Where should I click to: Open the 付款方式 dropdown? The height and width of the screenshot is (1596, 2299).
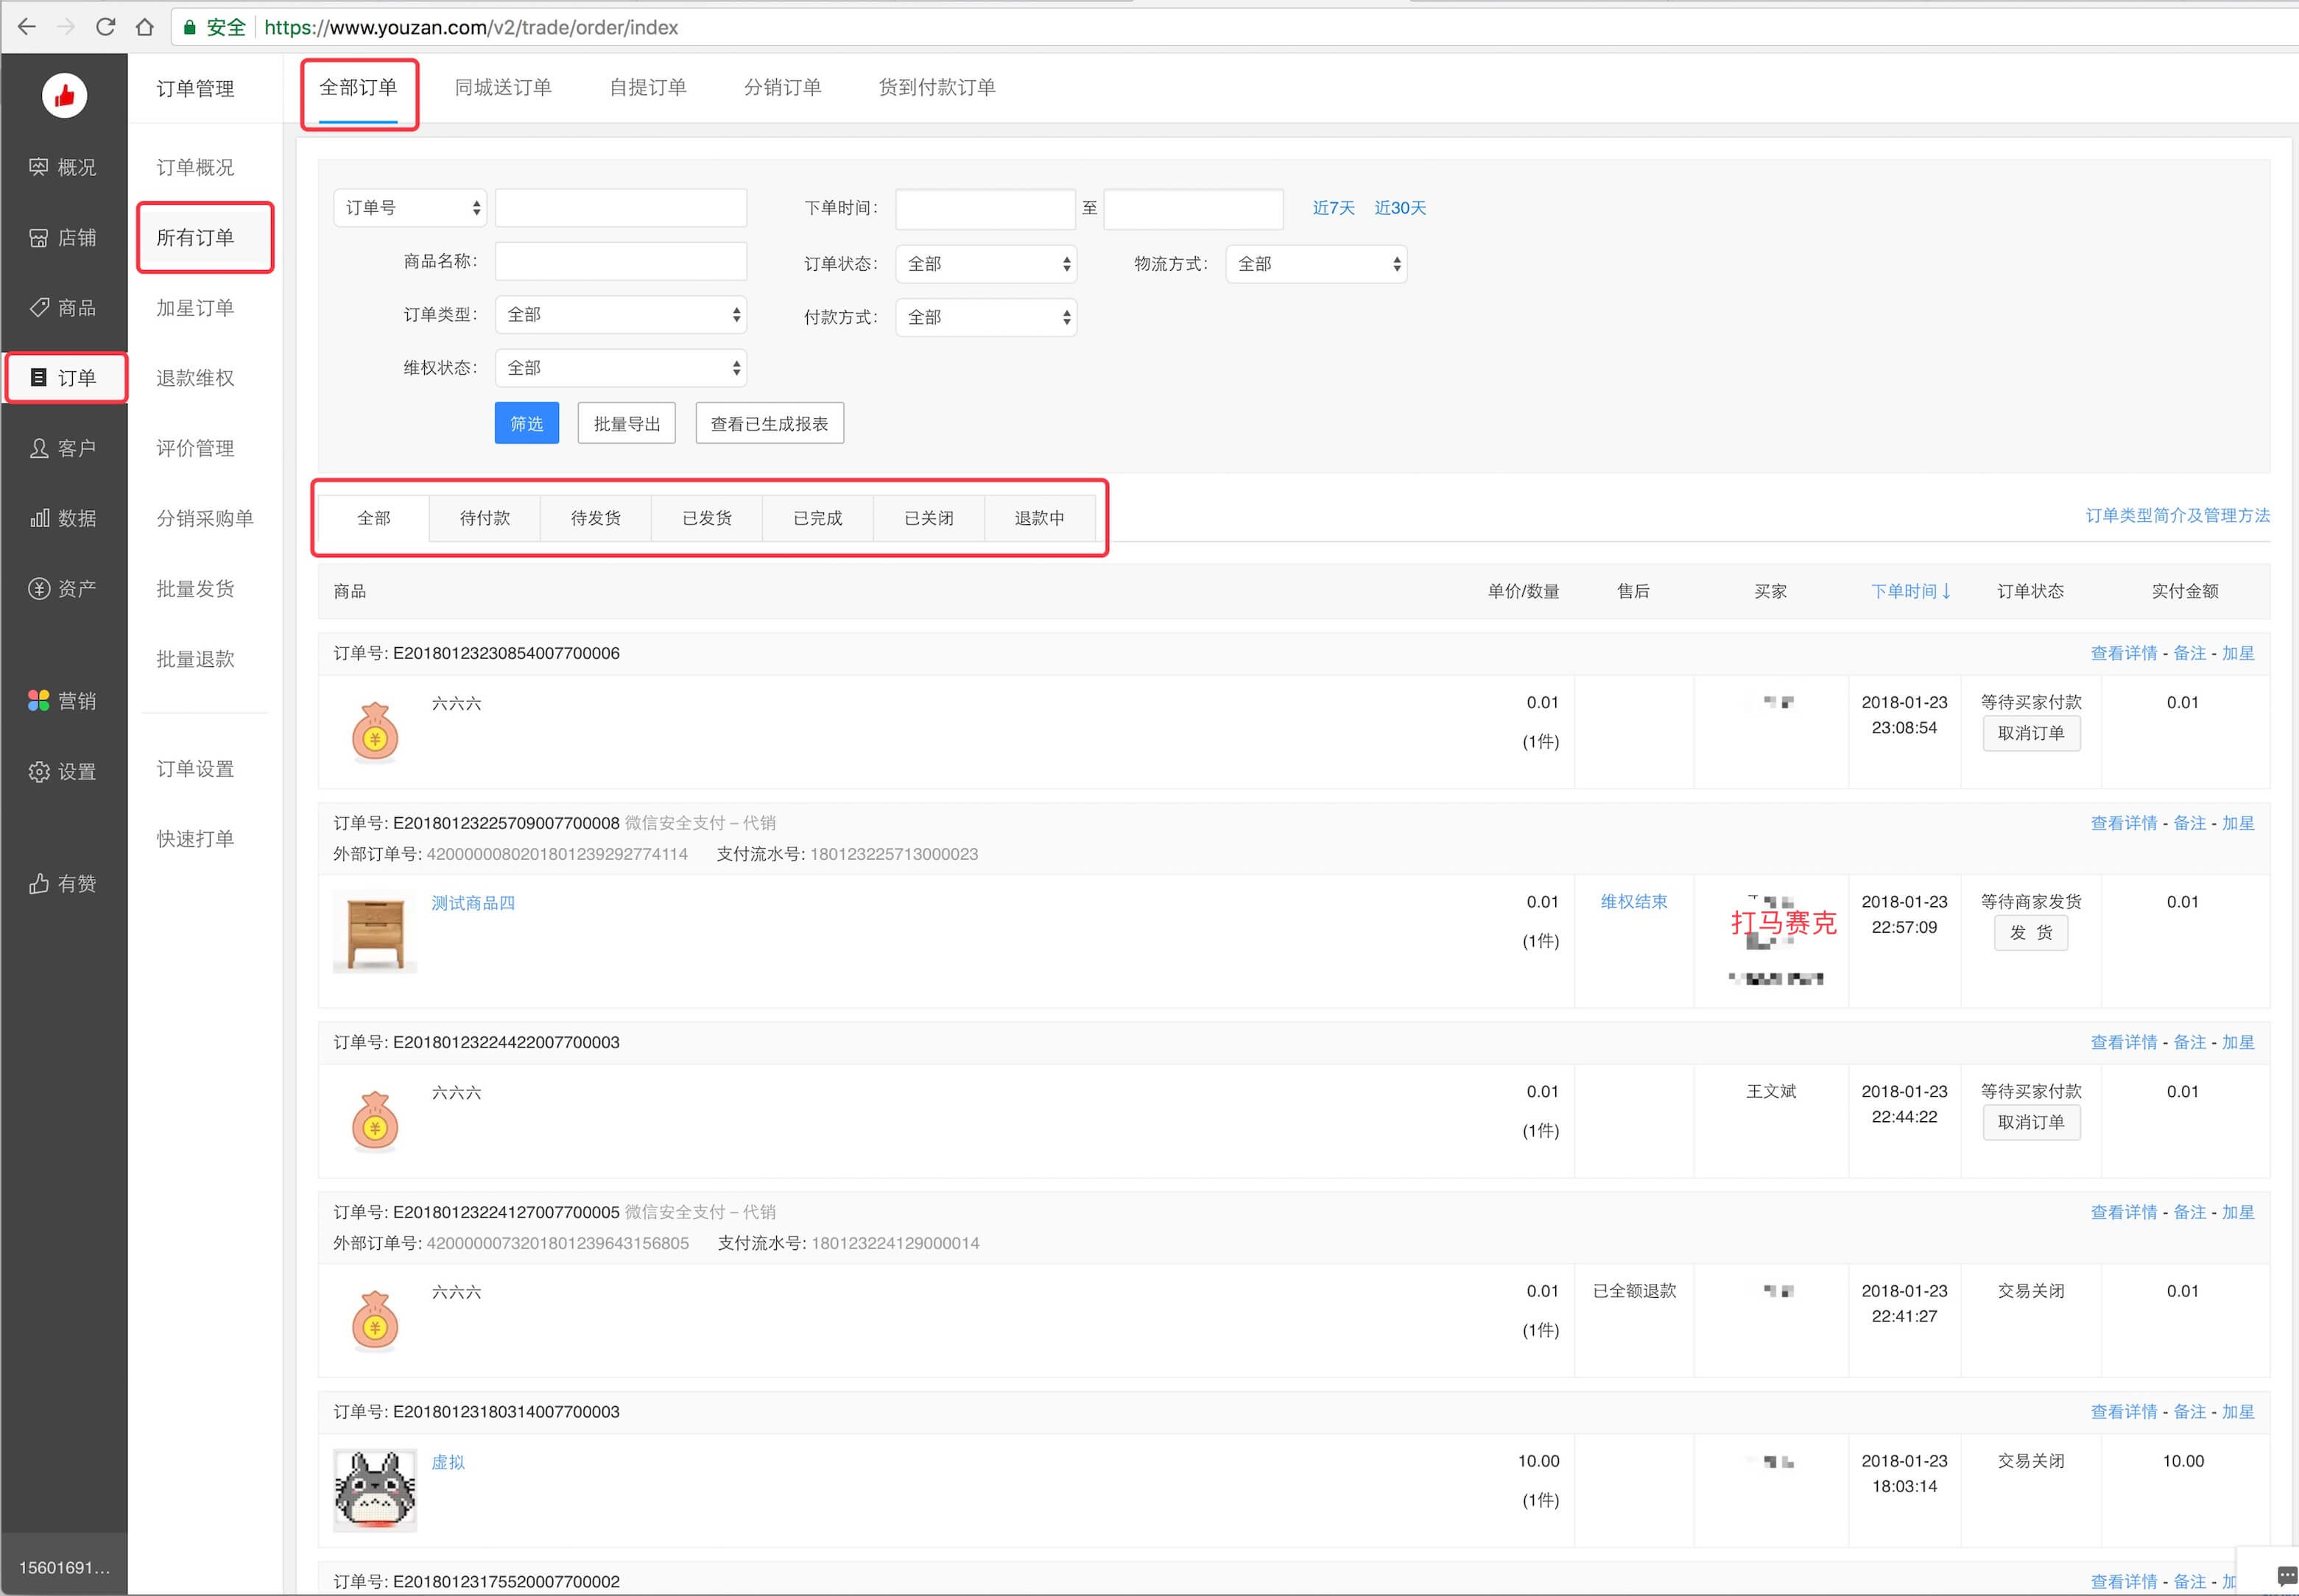pyautogui.click(x=986, y=317)
